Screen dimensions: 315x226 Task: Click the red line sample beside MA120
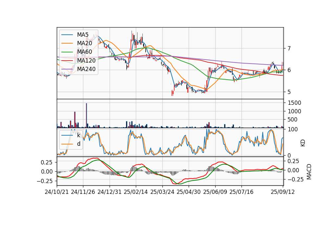point(67,61)
